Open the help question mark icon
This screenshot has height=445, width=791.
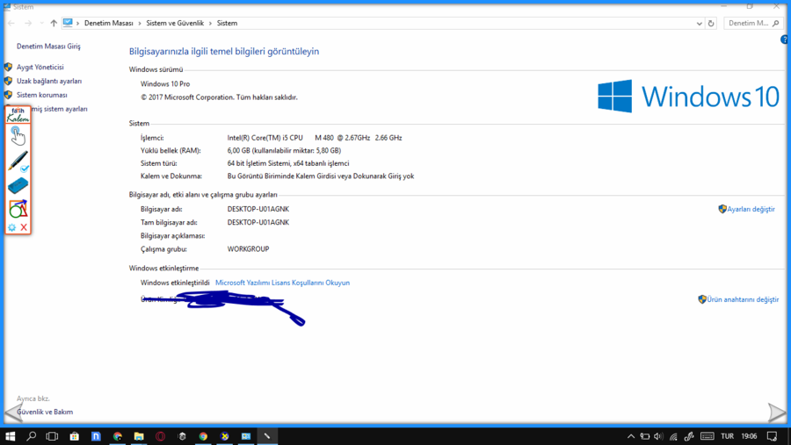pyautogui.click(x=784, y=39)
